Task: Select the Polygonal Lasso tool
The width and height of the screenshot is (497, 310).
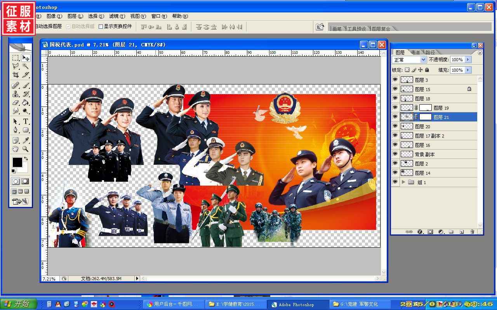Action: pyautogui.click(x=16, y=66)
